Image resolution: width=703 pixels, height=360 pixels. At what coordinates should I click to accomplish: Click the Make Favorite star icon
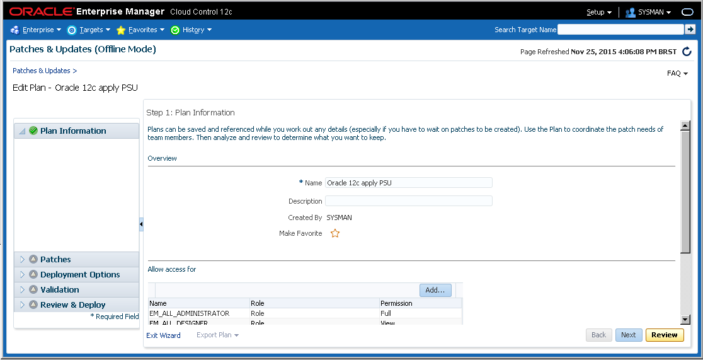tap(335, 233)
